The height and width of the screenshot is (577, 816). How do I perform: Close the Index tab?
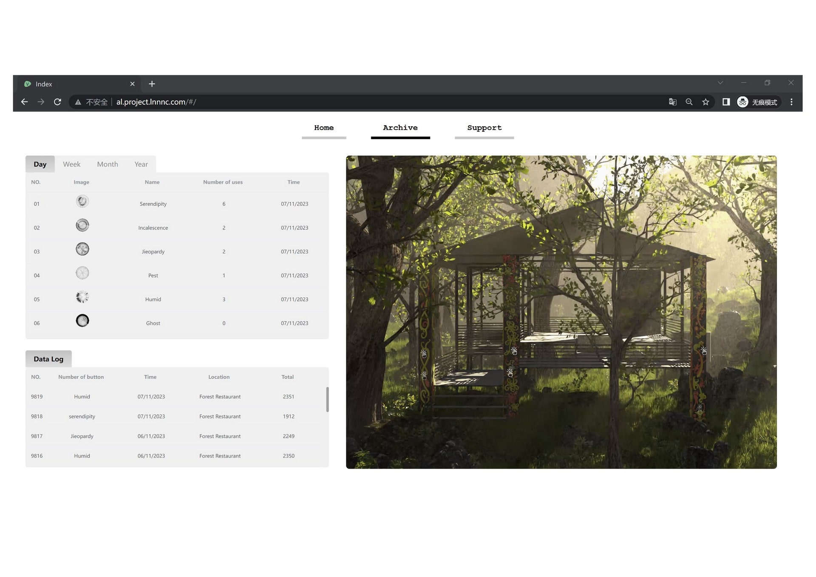point(132,84)
